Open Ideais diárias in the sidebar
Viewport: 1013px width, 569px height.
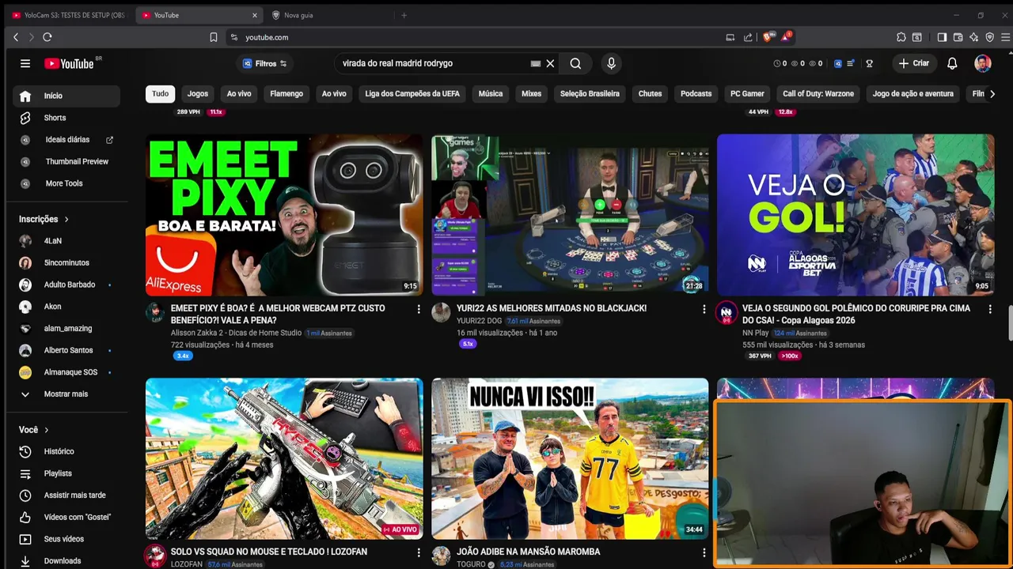click(x=66, y=140)
